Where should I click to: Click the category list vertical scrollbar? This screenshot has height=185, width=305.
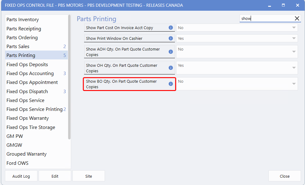pyautogui.click(x=69, y=77)
